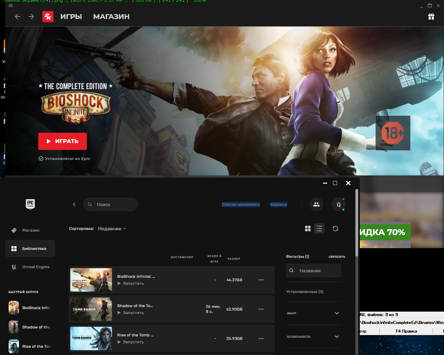Click the 35.93GB size value

pos(234,338)
